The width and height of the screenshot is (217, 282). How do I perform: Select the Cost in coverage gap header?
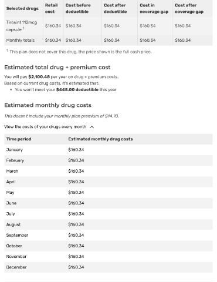154,8
